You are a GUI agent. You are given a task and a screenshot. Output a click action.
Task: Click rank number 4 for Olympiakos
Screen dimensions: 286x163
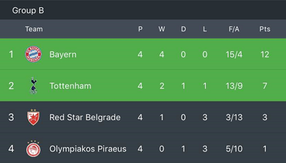click(11, 149)
